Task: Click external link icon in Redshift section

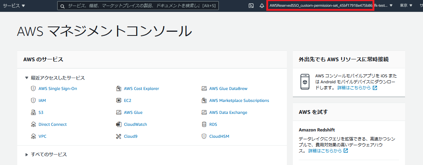Action: tap(346, 151)
